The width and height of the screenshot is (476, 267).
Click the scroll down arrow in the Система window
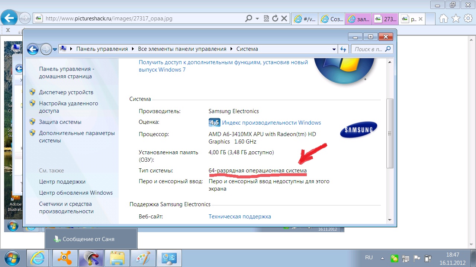(x=390, y=220)
